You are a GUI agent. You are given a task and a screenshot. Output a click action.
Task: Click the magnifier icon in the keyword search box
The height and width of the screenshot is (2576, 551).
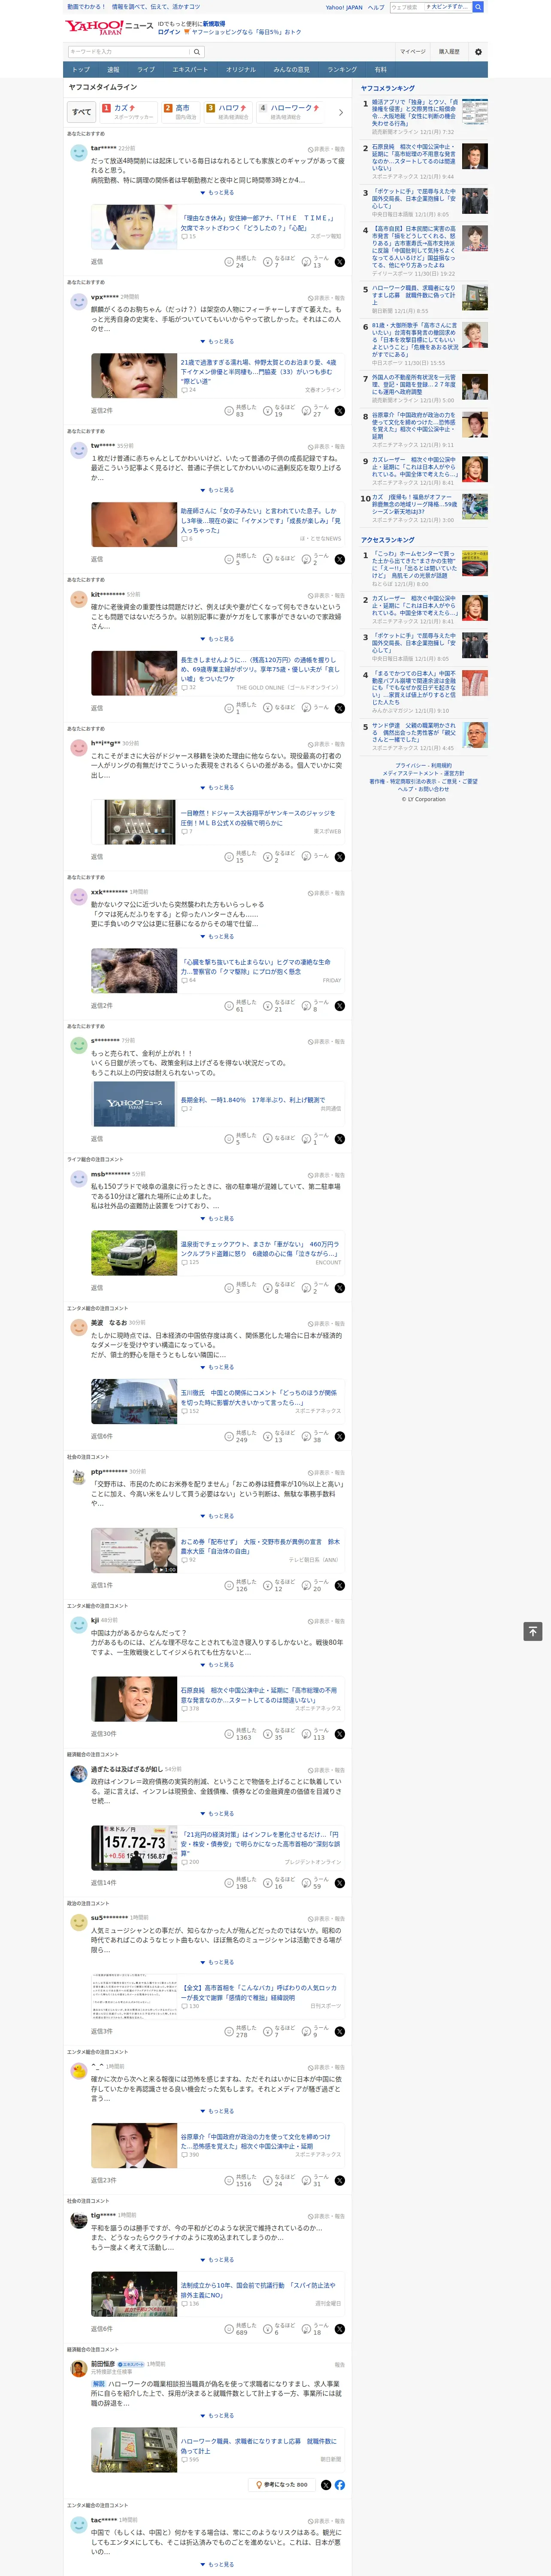point(197,52)
